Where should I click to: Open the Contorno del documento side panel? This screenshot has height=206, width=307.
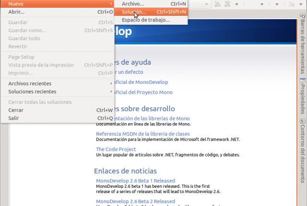click(303, 151)
